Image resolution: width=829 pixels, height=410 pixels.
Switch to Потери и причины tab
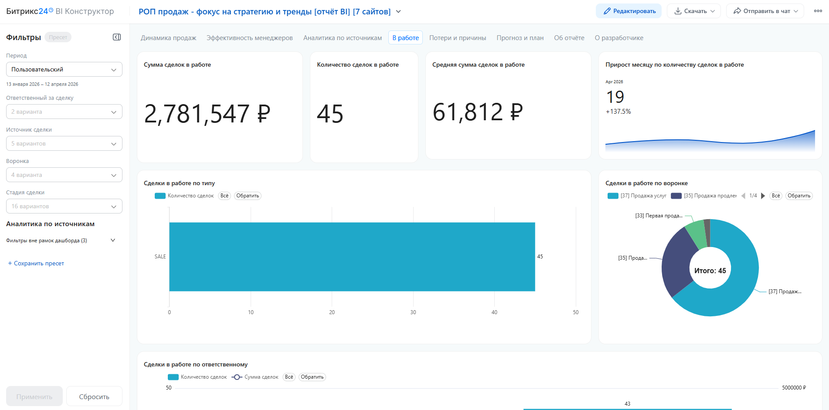[457, 38]
